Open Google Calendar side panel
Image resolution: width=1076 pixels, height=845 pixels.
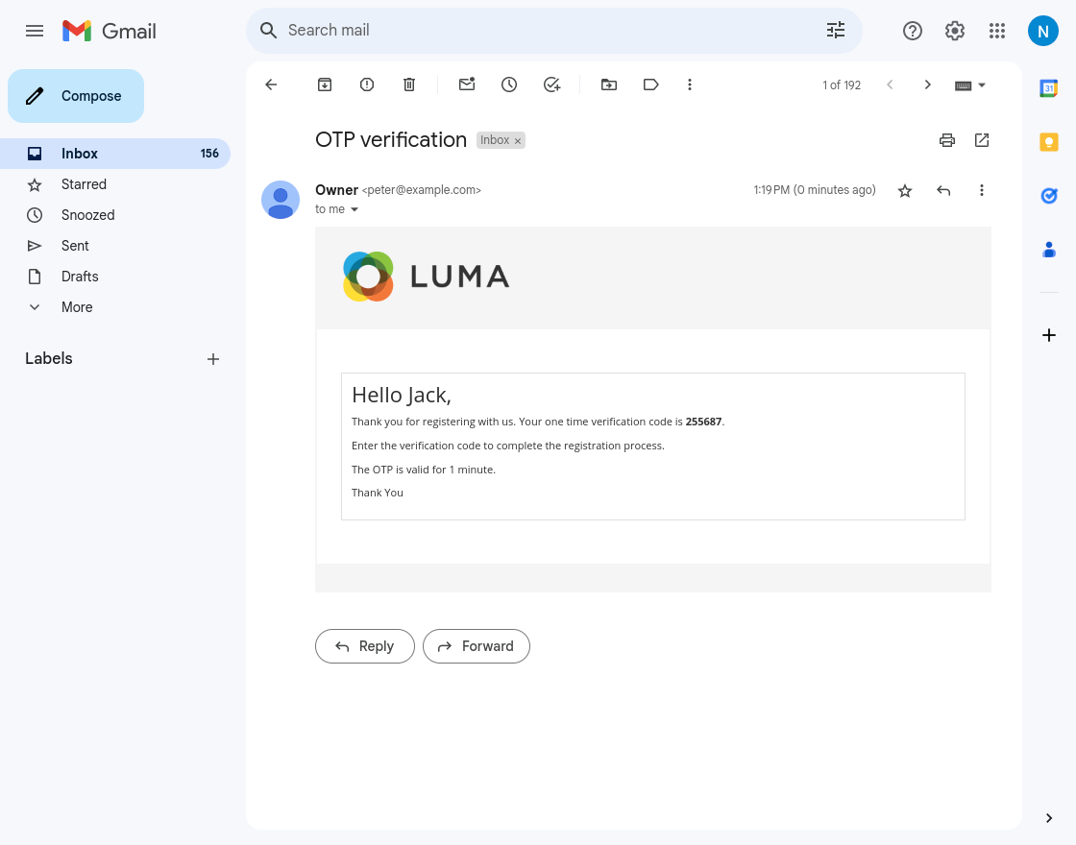click(x=1049, y=87)
